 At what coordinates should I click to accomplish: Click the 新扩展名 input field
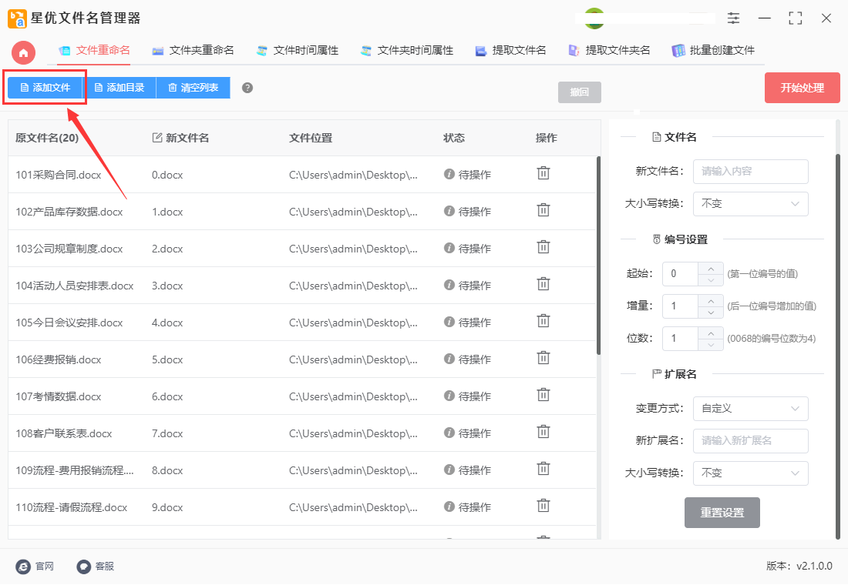(x=751, y=441)
